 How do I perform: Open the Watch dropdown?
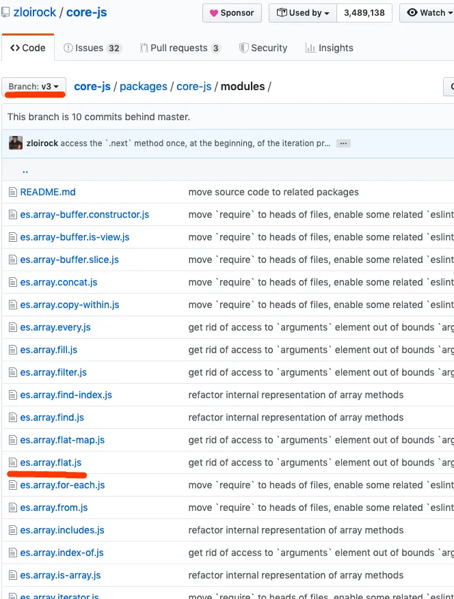point(427,13)
